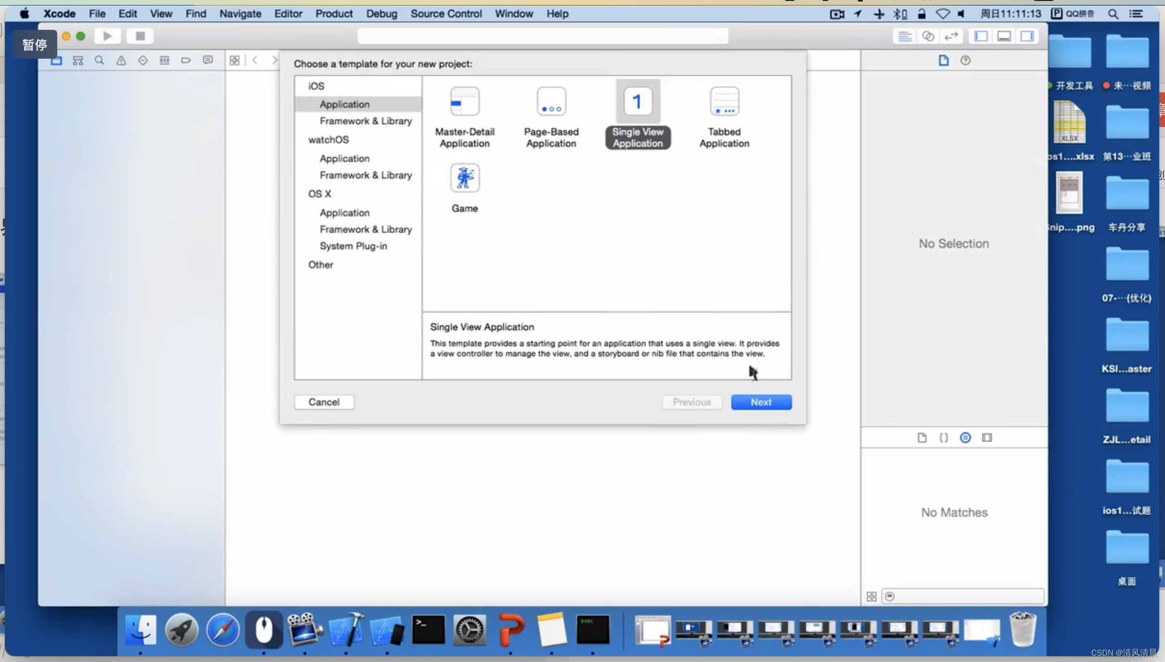Select the Other category
The height and width of the screenshot is (662, 1165).
coord(320,265)
